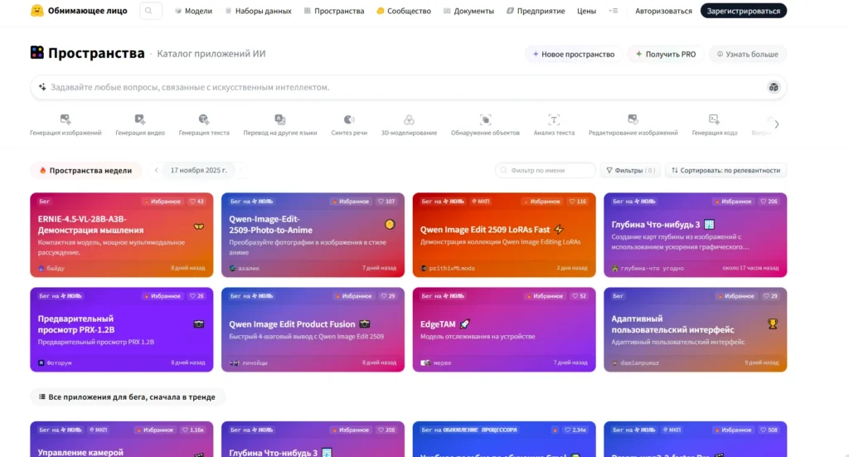849x457 pixels.
Task: Expand the navbar overflow menu icon
Action: (613, 11)
